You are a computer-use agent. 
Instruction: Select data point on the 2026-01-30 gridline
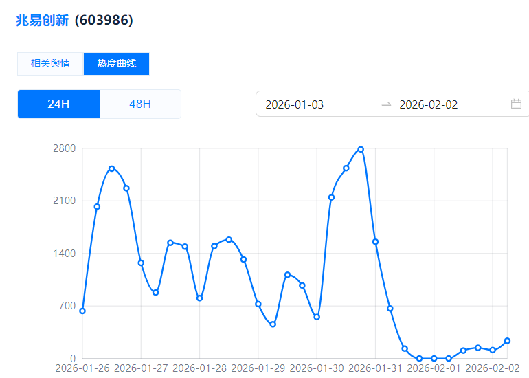317,317
